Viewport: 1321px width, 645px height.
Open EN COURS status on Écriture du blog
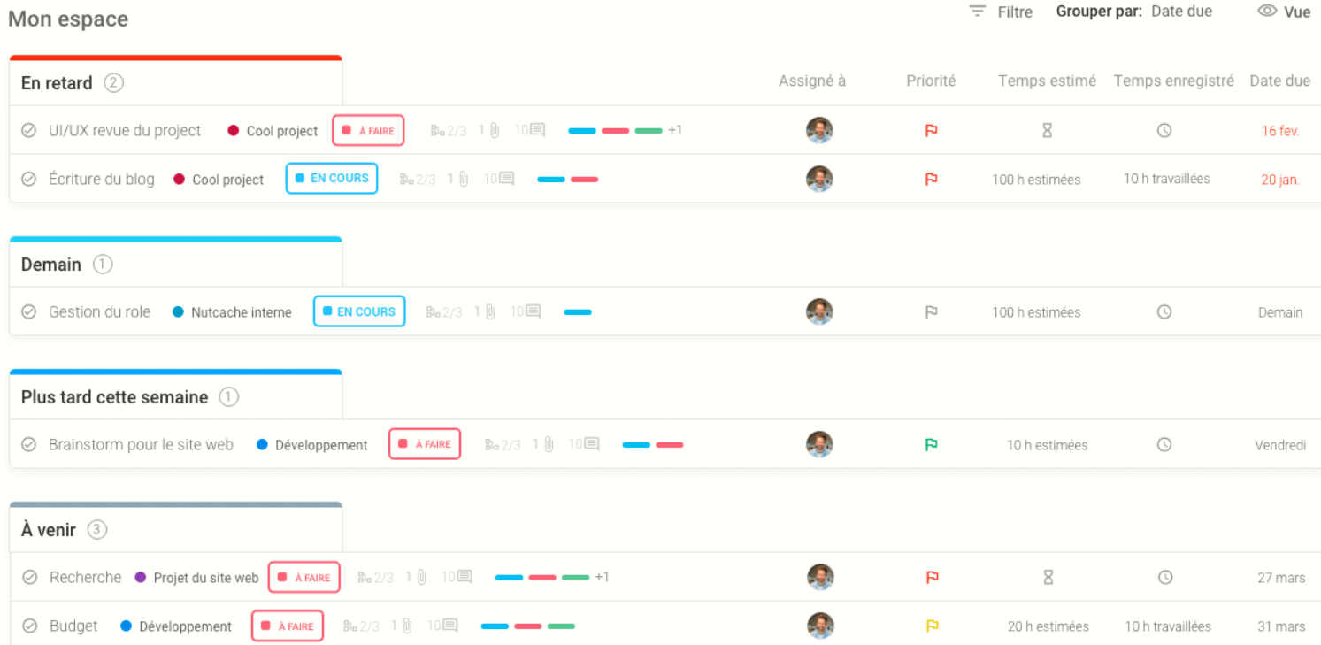332,179
